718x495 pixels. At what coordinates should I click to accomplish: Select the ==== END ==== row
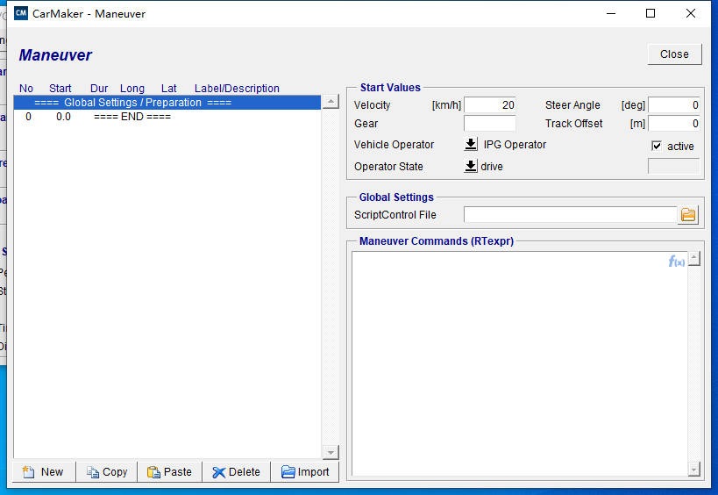[x=167, y=117]
